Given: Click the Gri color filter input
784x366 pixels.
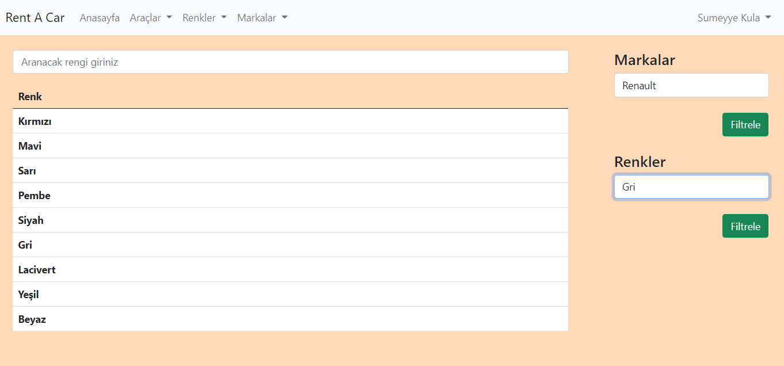Looking at the screenshot, I should pyautogui.click(x=691, y=186).
